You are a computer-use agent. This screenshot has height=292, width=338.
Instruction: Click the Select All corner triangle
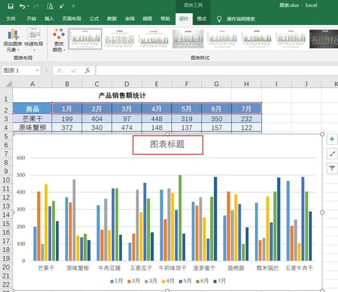click(x=9, y=84)
